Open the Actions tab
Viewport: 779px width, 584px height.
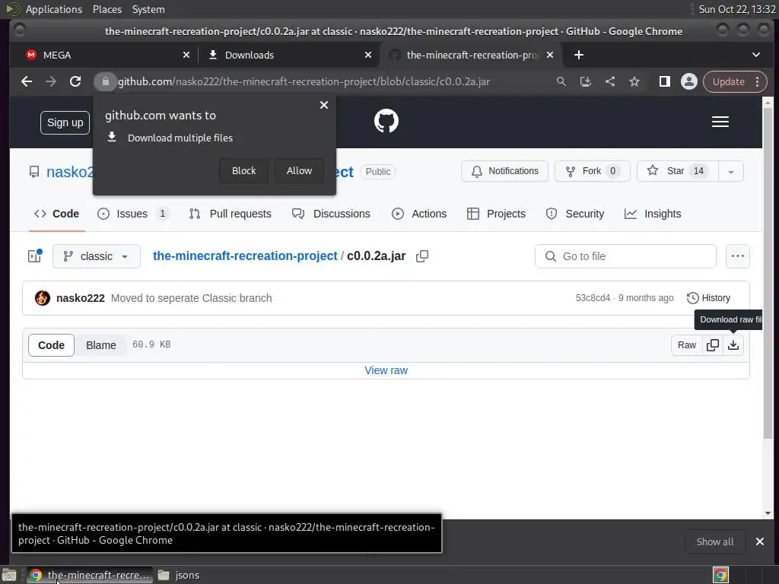click(x=419, y=214)
